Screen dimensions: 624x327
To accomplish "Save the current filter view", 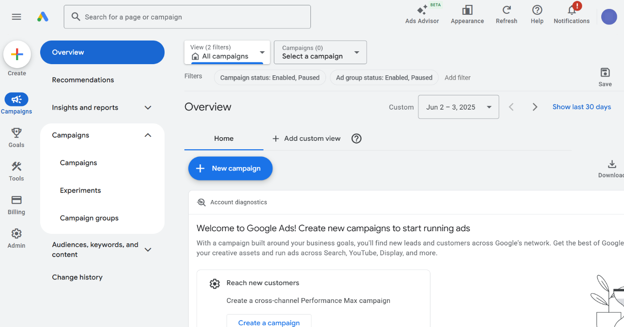I will (605, 75).
